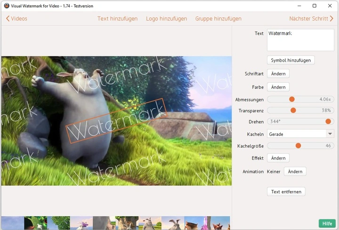Click Ändern next to Effekt
The image size is (339, 230).
(x=278, y=158)
